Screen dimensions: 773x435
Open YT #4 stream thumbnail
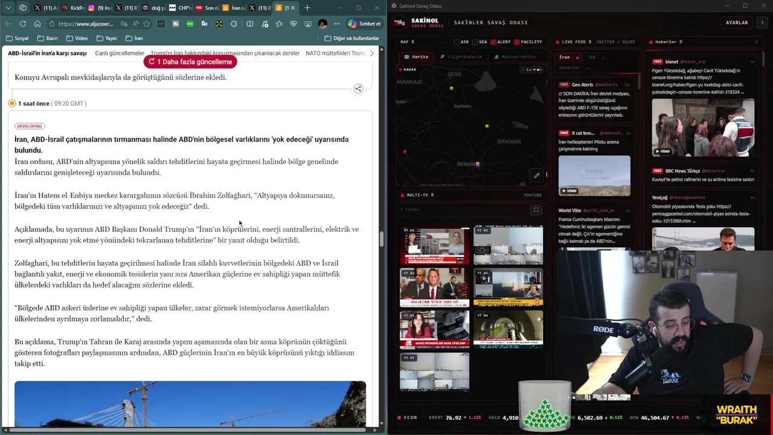(508, 287)
